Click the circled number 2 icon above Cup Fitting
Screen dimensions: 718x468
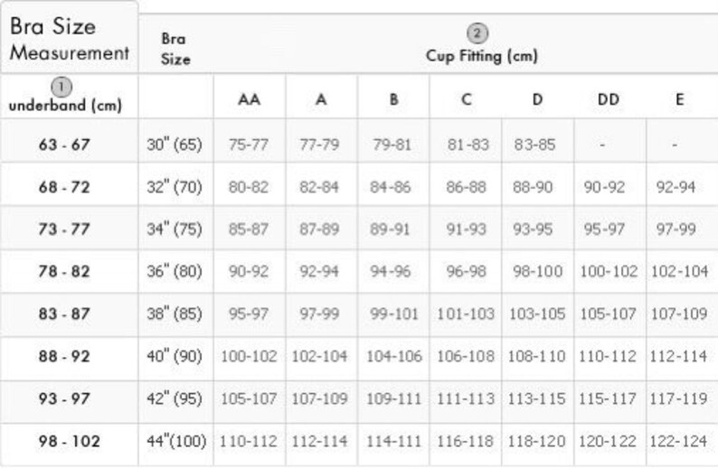tap(477, 33)
